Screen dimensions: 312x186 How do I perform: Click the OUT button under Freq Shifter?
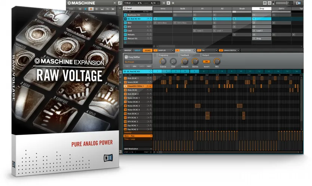pos(149,66)
